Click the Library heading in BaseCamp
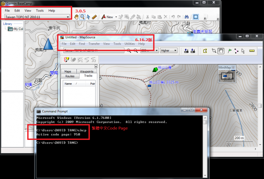This screenshot has height=179, width=264. click(7, 24)
